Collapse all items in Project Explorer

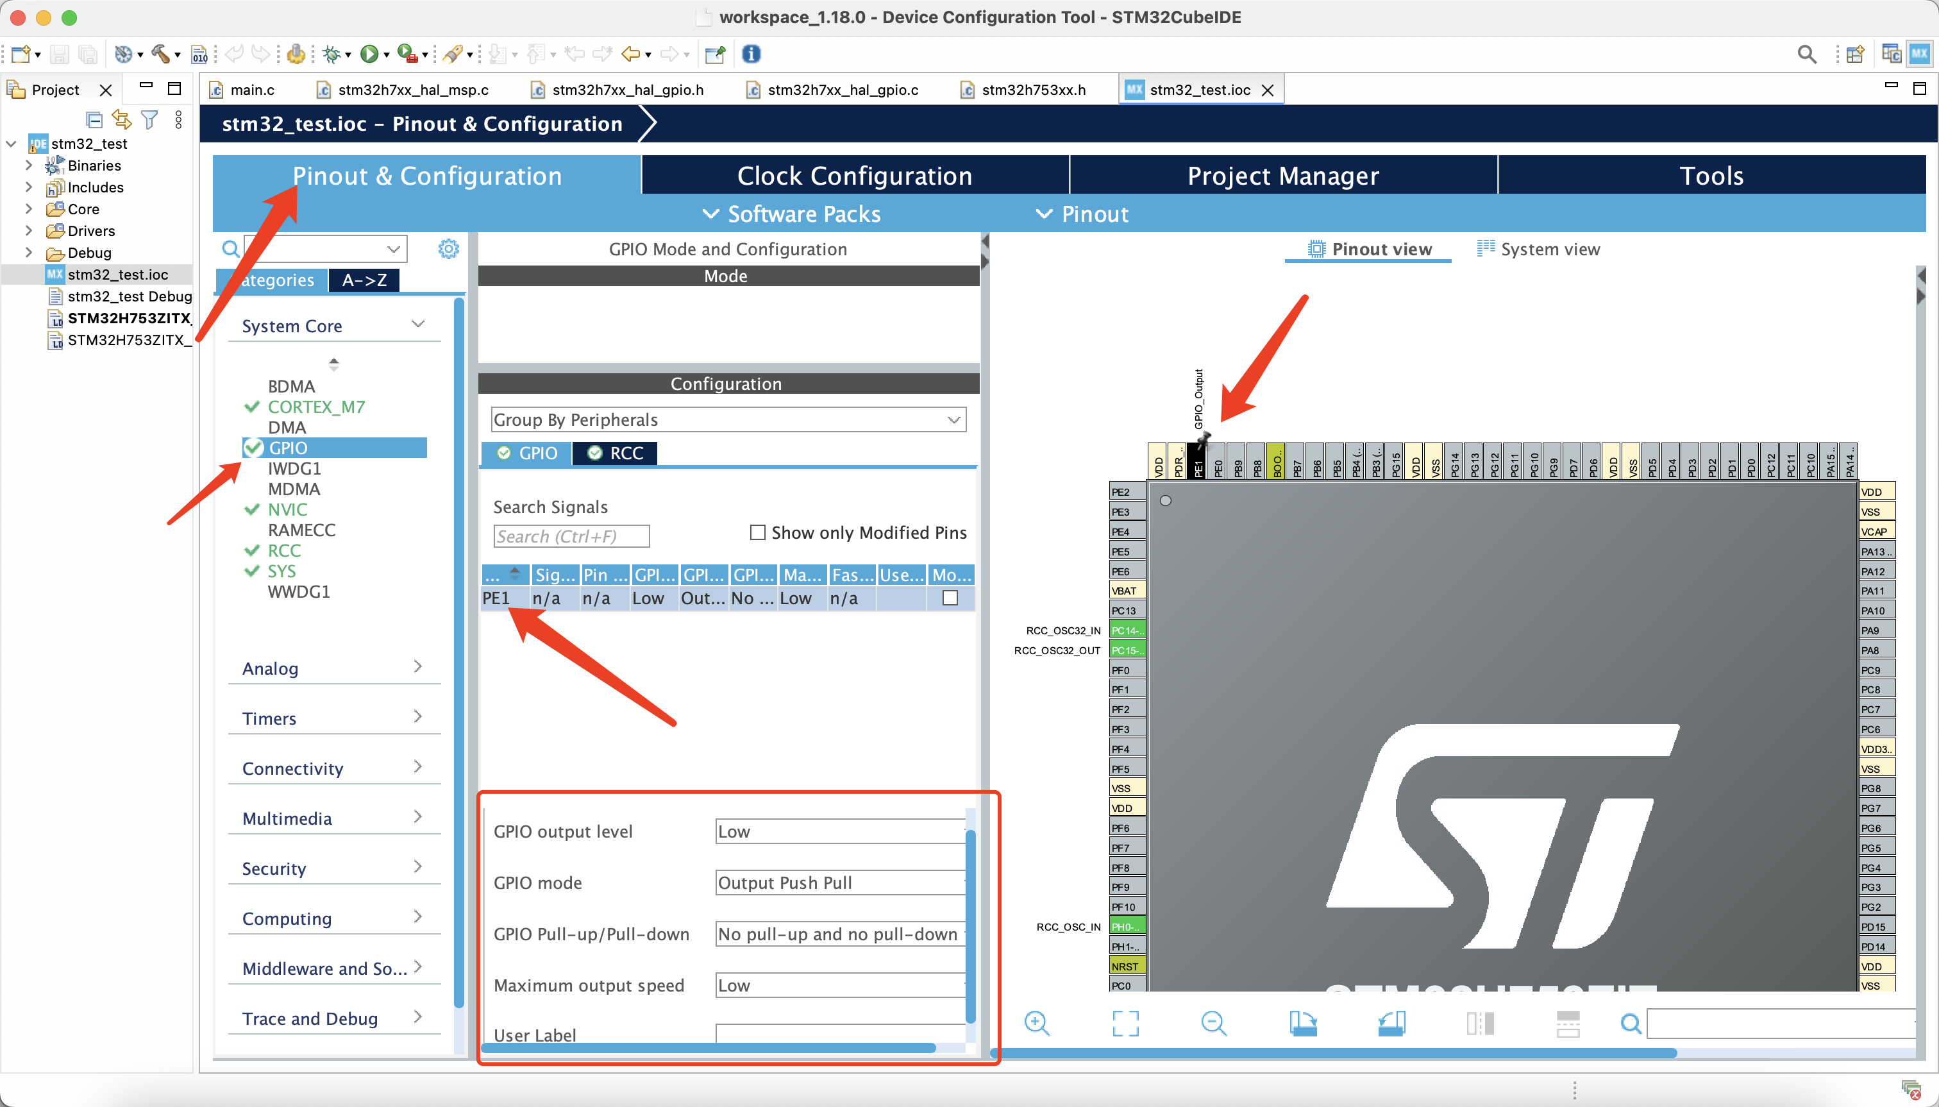click(x=94, y=119)
